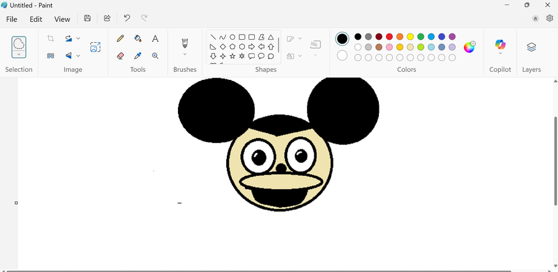This screenshot has height=272, width=558.
Task: Click the Share icon next to Save
Action: 107,19
